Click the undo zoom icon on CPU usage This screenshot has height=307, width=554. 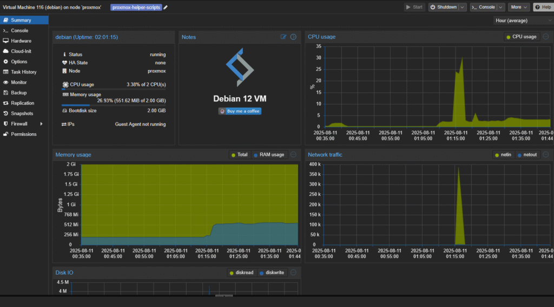click(x=545, y=37)
